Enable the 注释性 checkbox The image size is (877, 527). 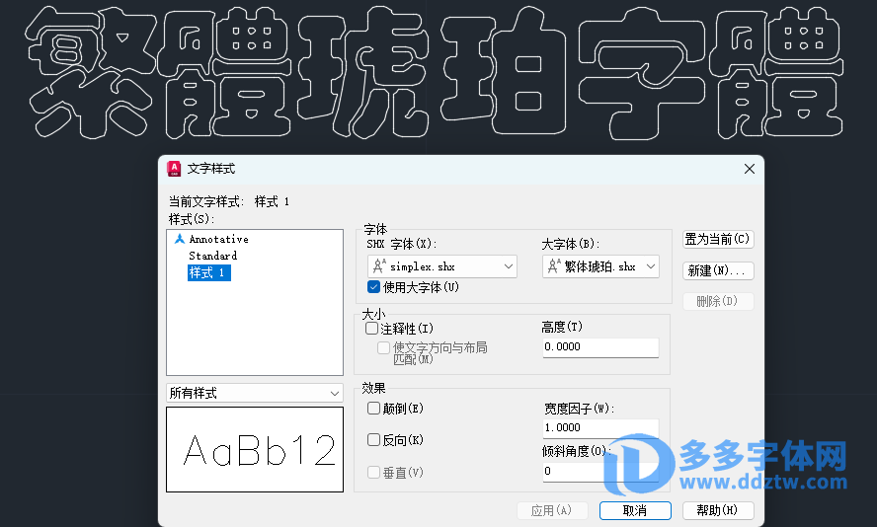372,328
